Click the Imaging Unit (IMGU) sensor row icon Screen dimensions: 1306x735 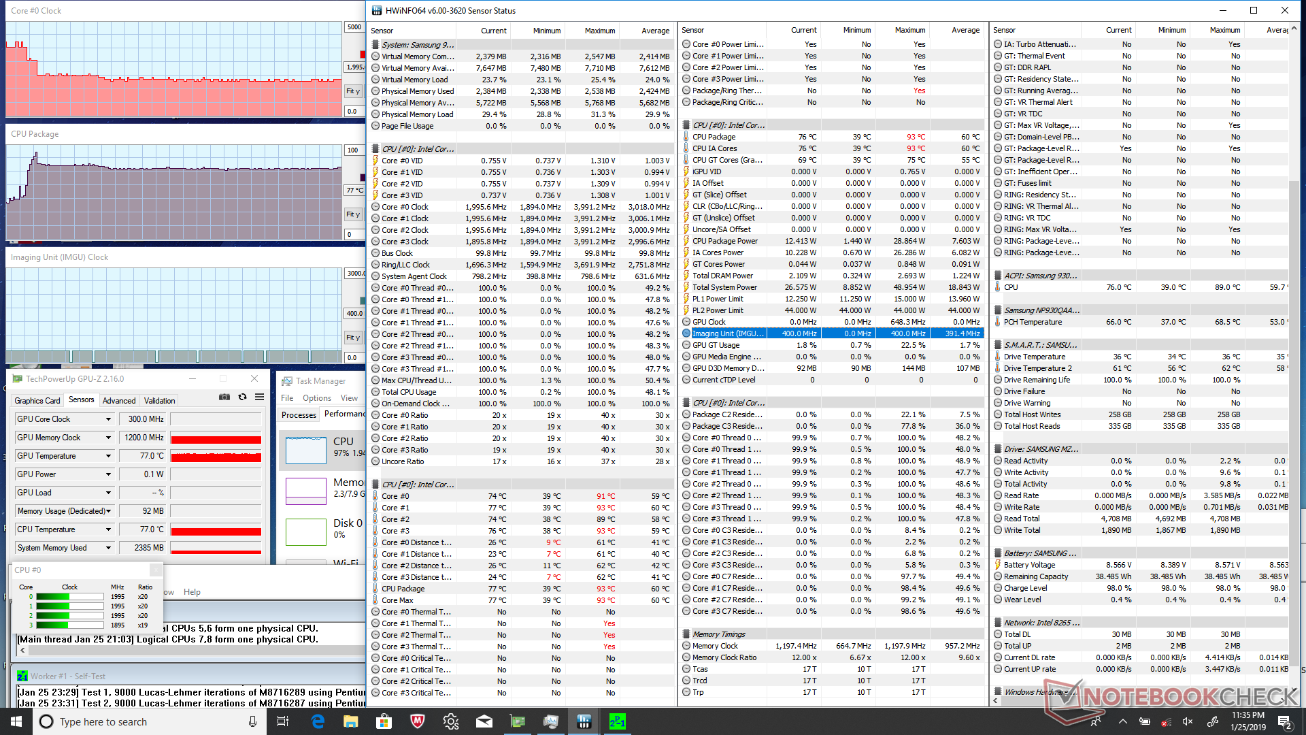pos(686,333)
